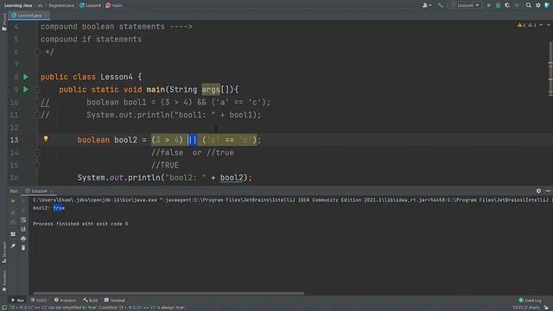The image size is (553, 311).
Task: Open the Run tool window tab at the bottom
Action: pyautogui.click(x=17, y=301)
